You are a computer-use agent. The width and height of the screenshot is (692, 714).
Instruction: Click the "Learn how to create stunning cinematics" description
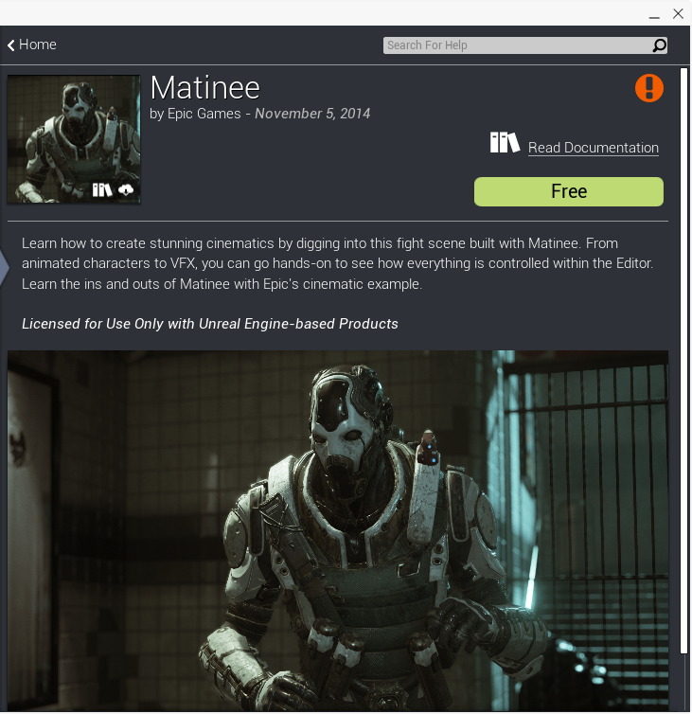click(337, 263)
